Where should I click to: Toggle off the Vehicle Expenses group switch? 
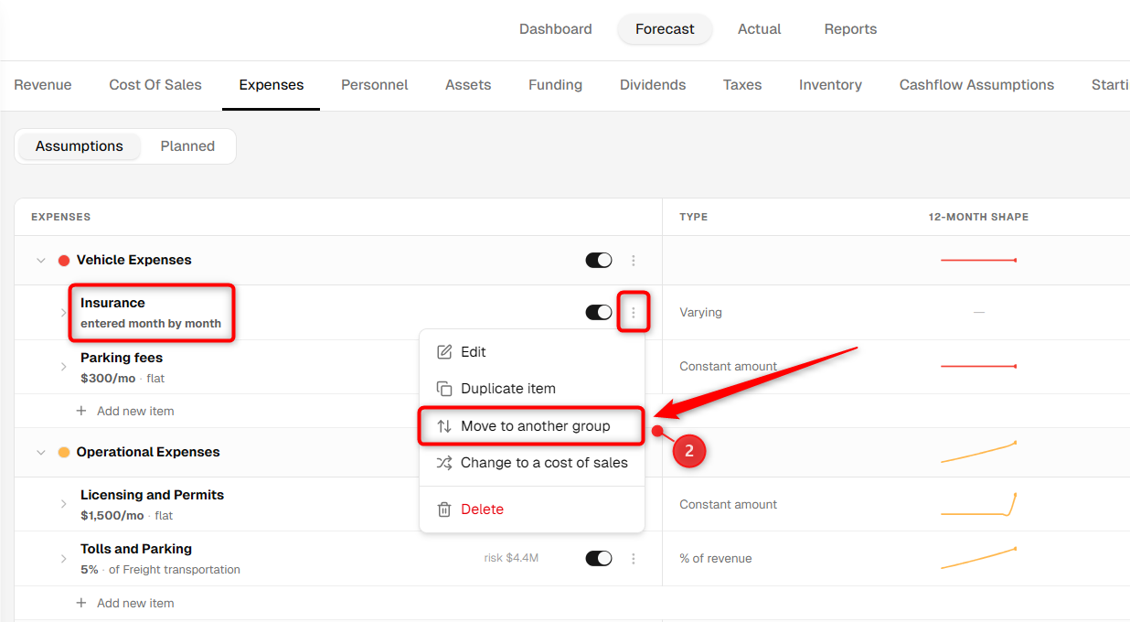[x=599, y=261]
